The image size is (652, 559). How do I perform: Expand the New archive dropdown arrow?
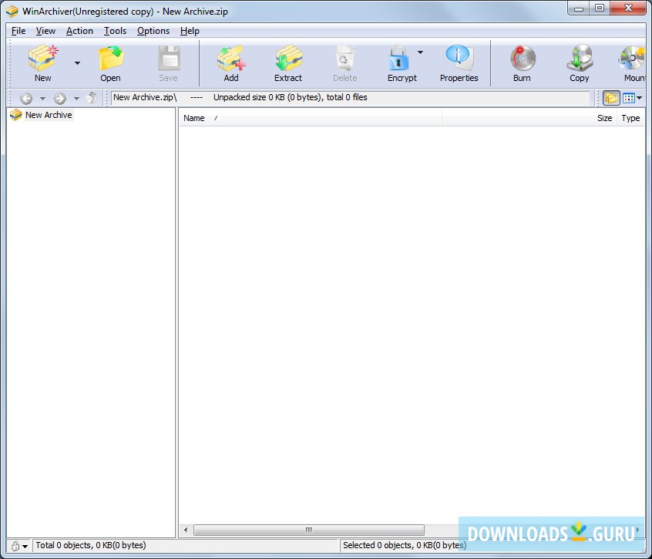tap(77, 63)
